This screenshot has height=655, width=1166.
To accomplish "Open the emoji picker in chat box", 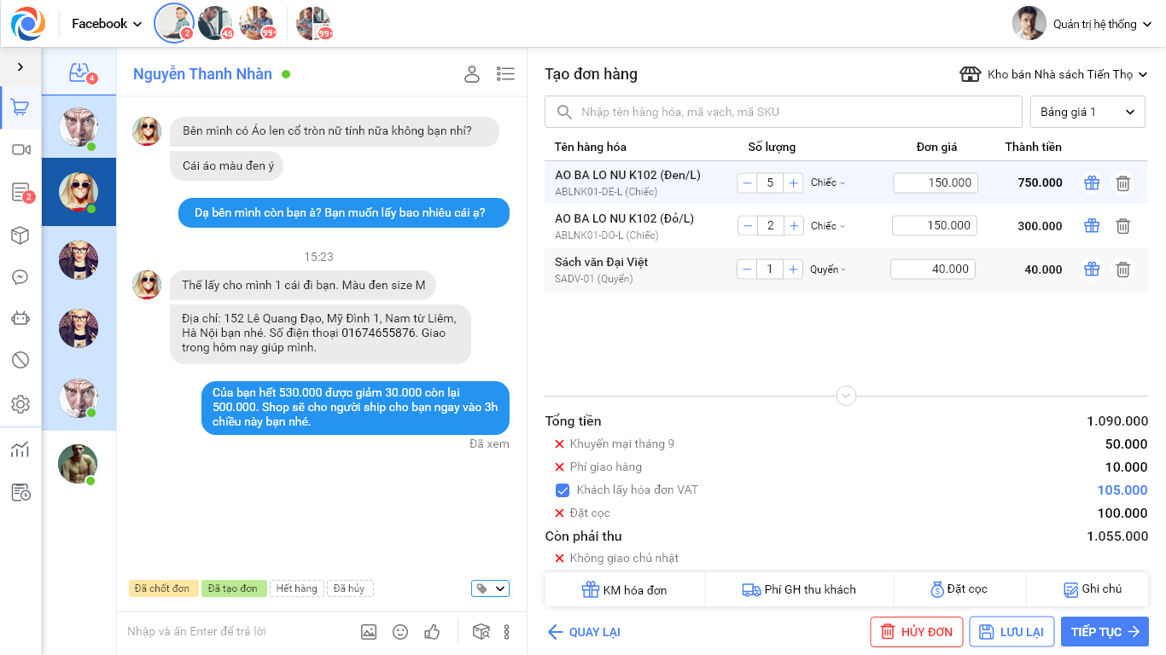I will [400, 632].
